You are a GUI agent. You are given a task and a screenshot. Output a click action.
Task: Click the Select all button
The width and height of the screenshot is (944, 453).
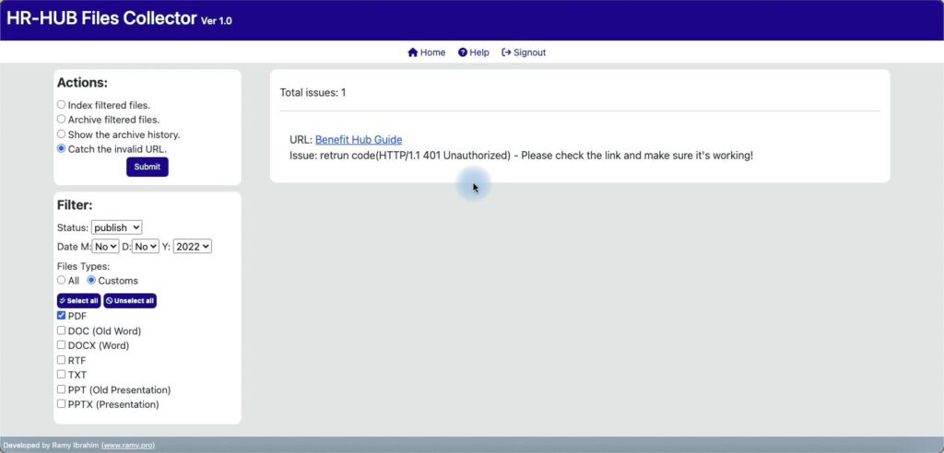[79, 301]
